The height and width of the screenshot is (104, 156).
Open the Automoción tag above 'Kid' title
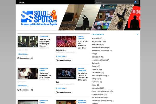click(x=44, y=36)
